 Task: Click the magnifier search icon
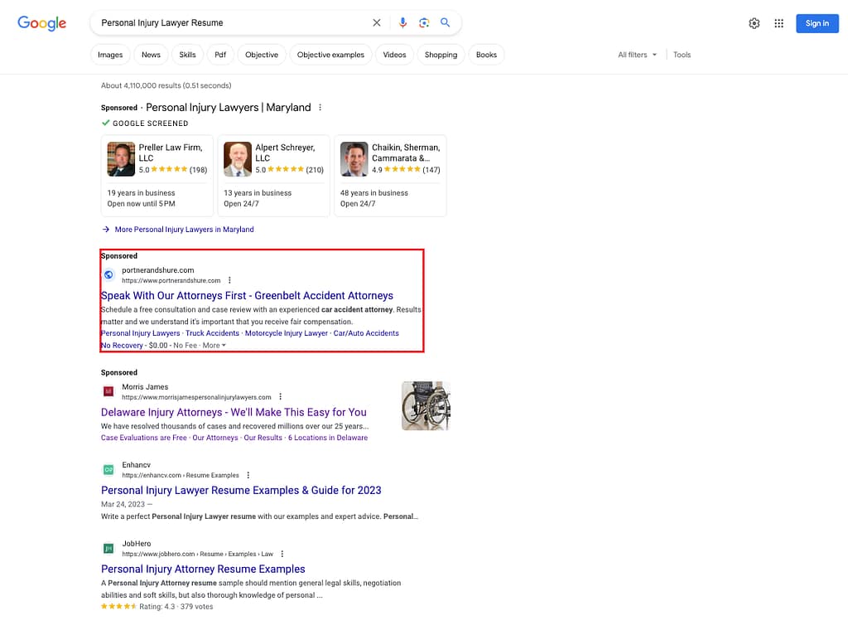pos(445,22)
